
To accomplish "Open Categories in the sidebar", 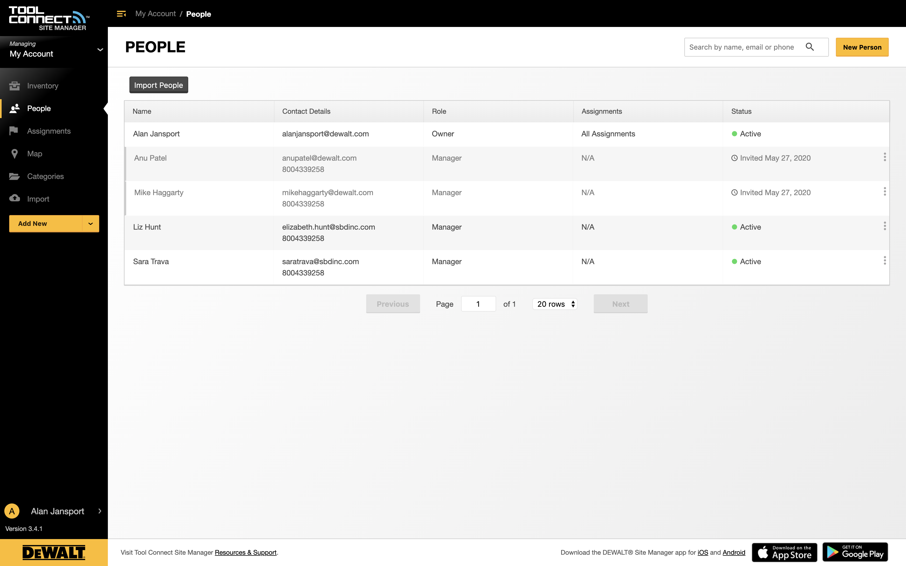I will pyautogui.click(x=45, y=176).
